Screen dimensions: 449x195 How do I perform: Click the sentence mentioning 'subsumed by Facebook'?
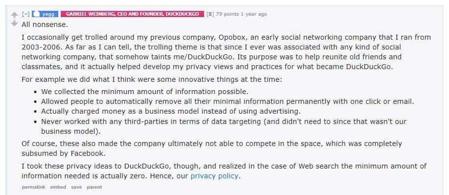pos(212,148)
